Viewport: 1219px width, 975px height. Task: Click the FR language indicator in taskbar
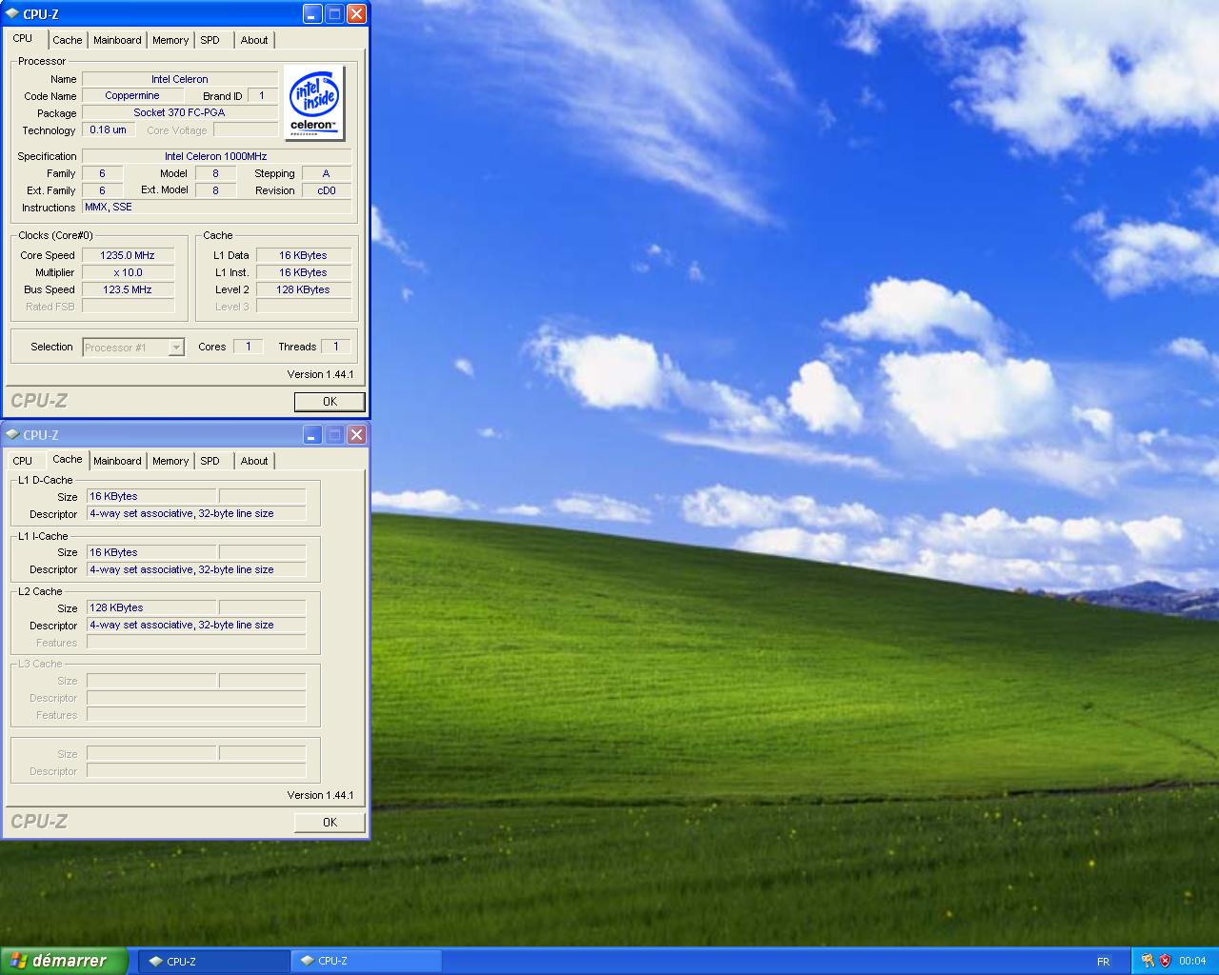(1103, 962)
